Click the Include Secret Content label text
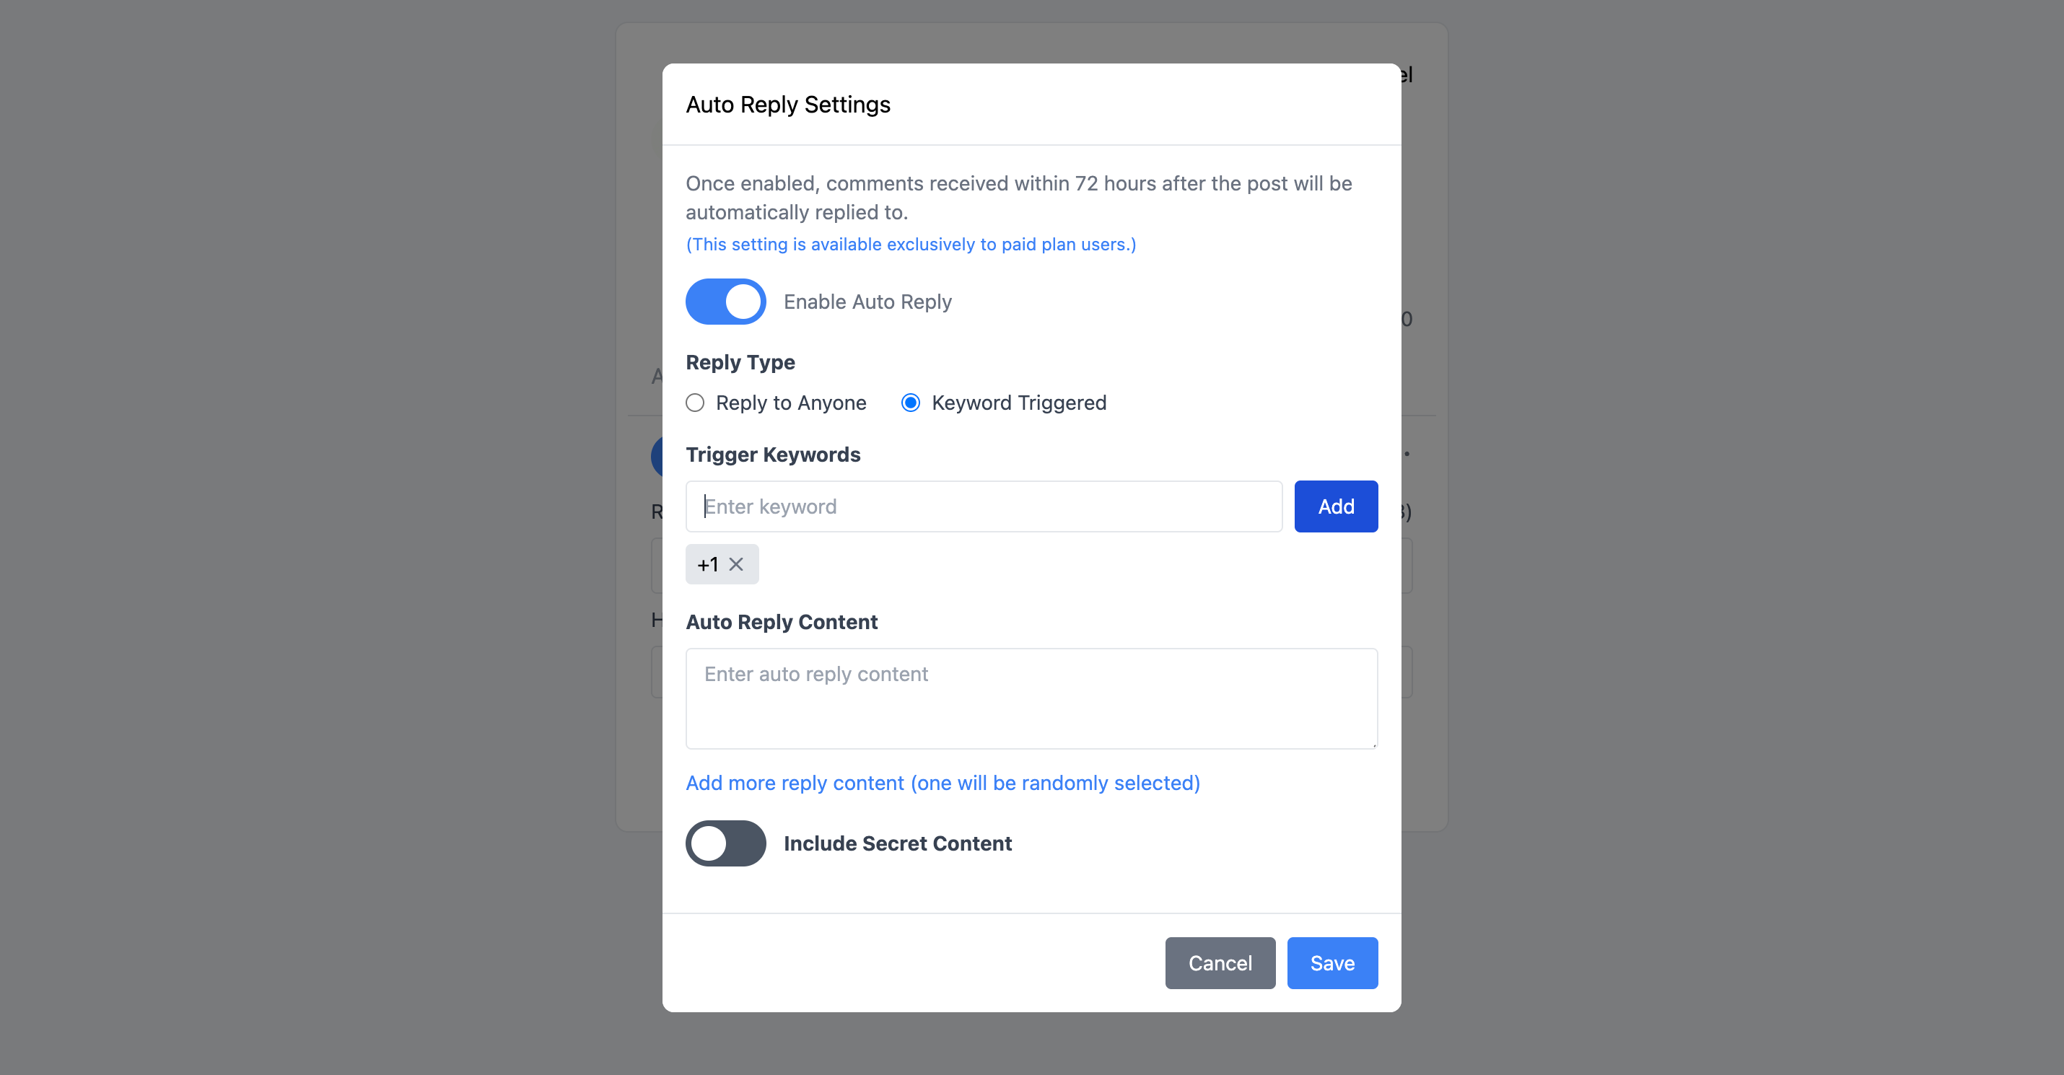 897,843
